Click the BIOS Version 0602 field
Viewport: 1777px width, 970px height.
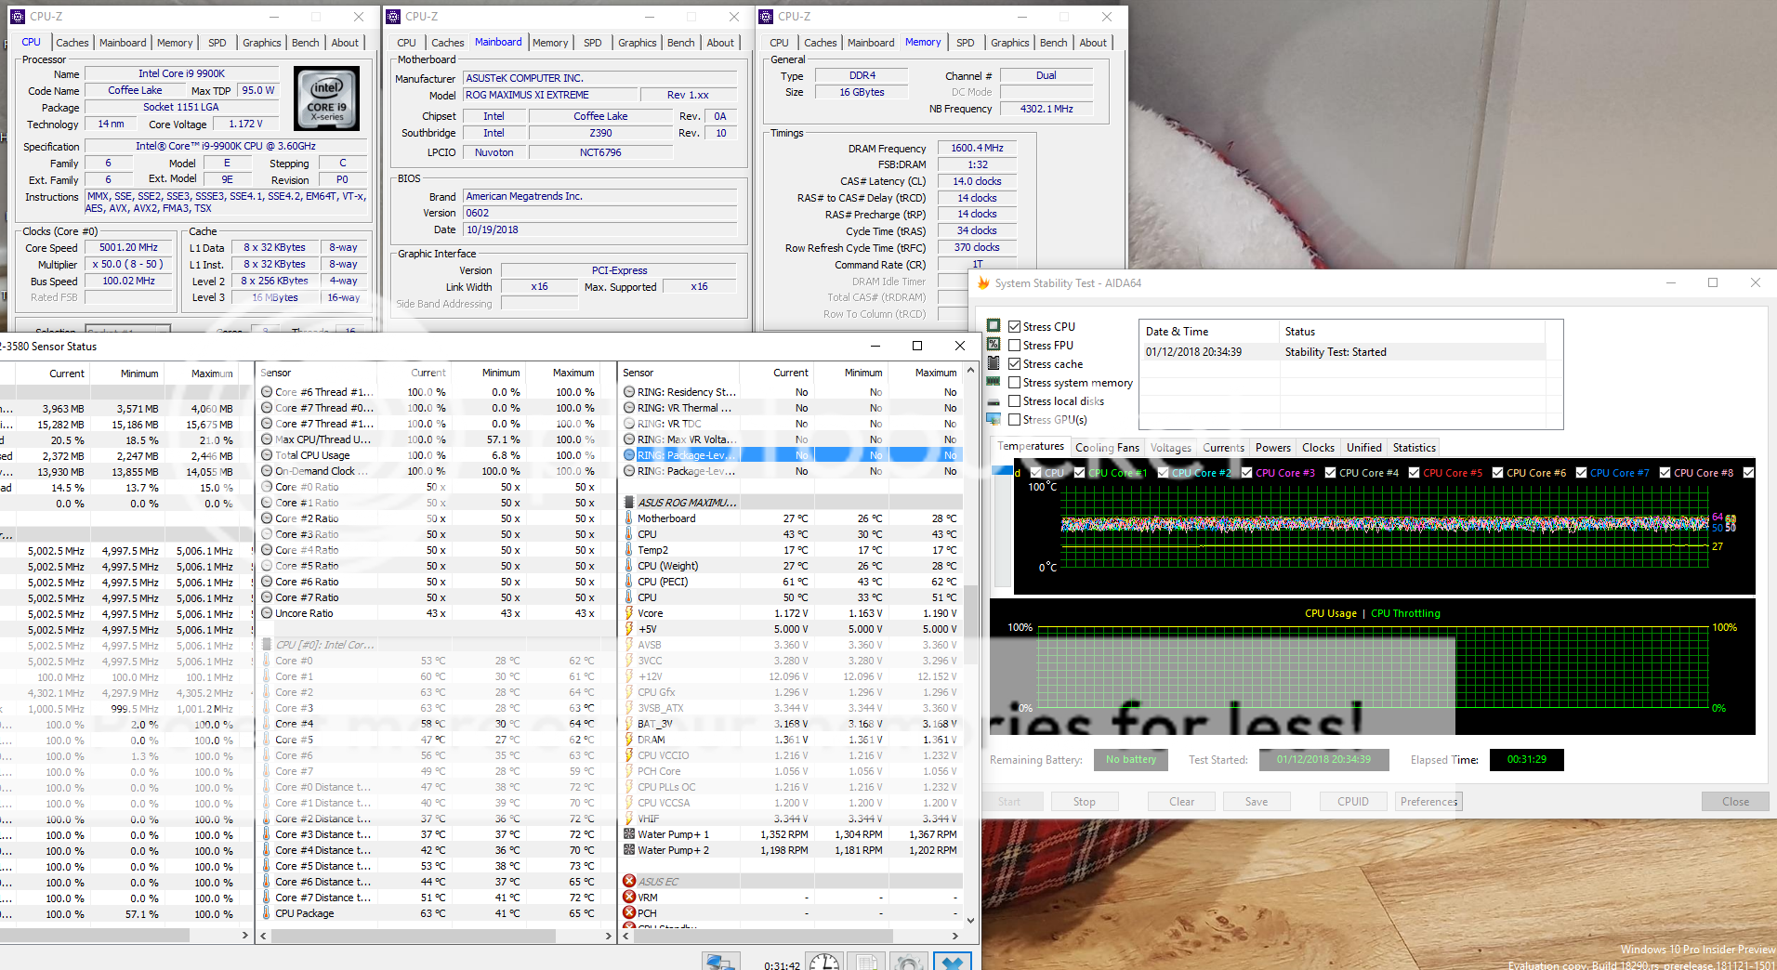pos(599,213)
